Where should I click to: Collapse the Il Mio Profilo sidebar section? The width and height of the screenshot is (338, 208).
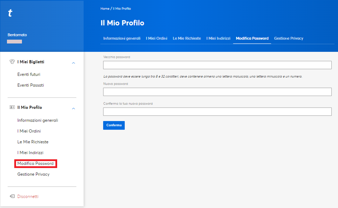click(x=73, y=108)
